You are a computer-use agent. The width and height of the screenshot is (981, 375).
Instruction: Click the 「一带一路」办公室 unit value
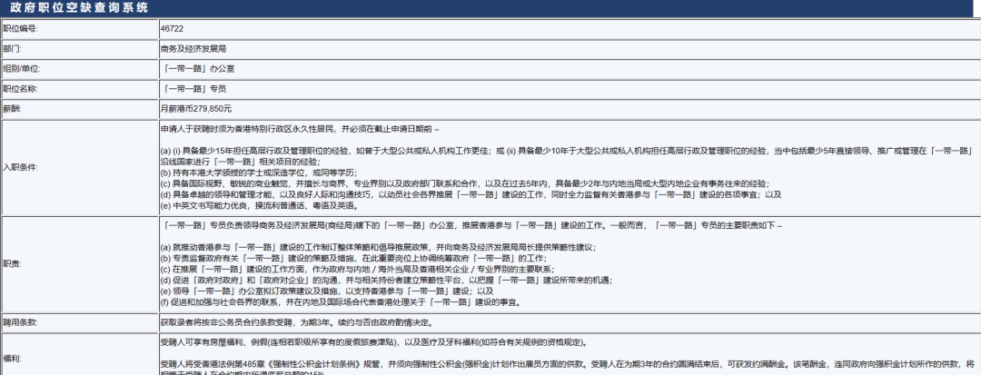tap(198, 69)
